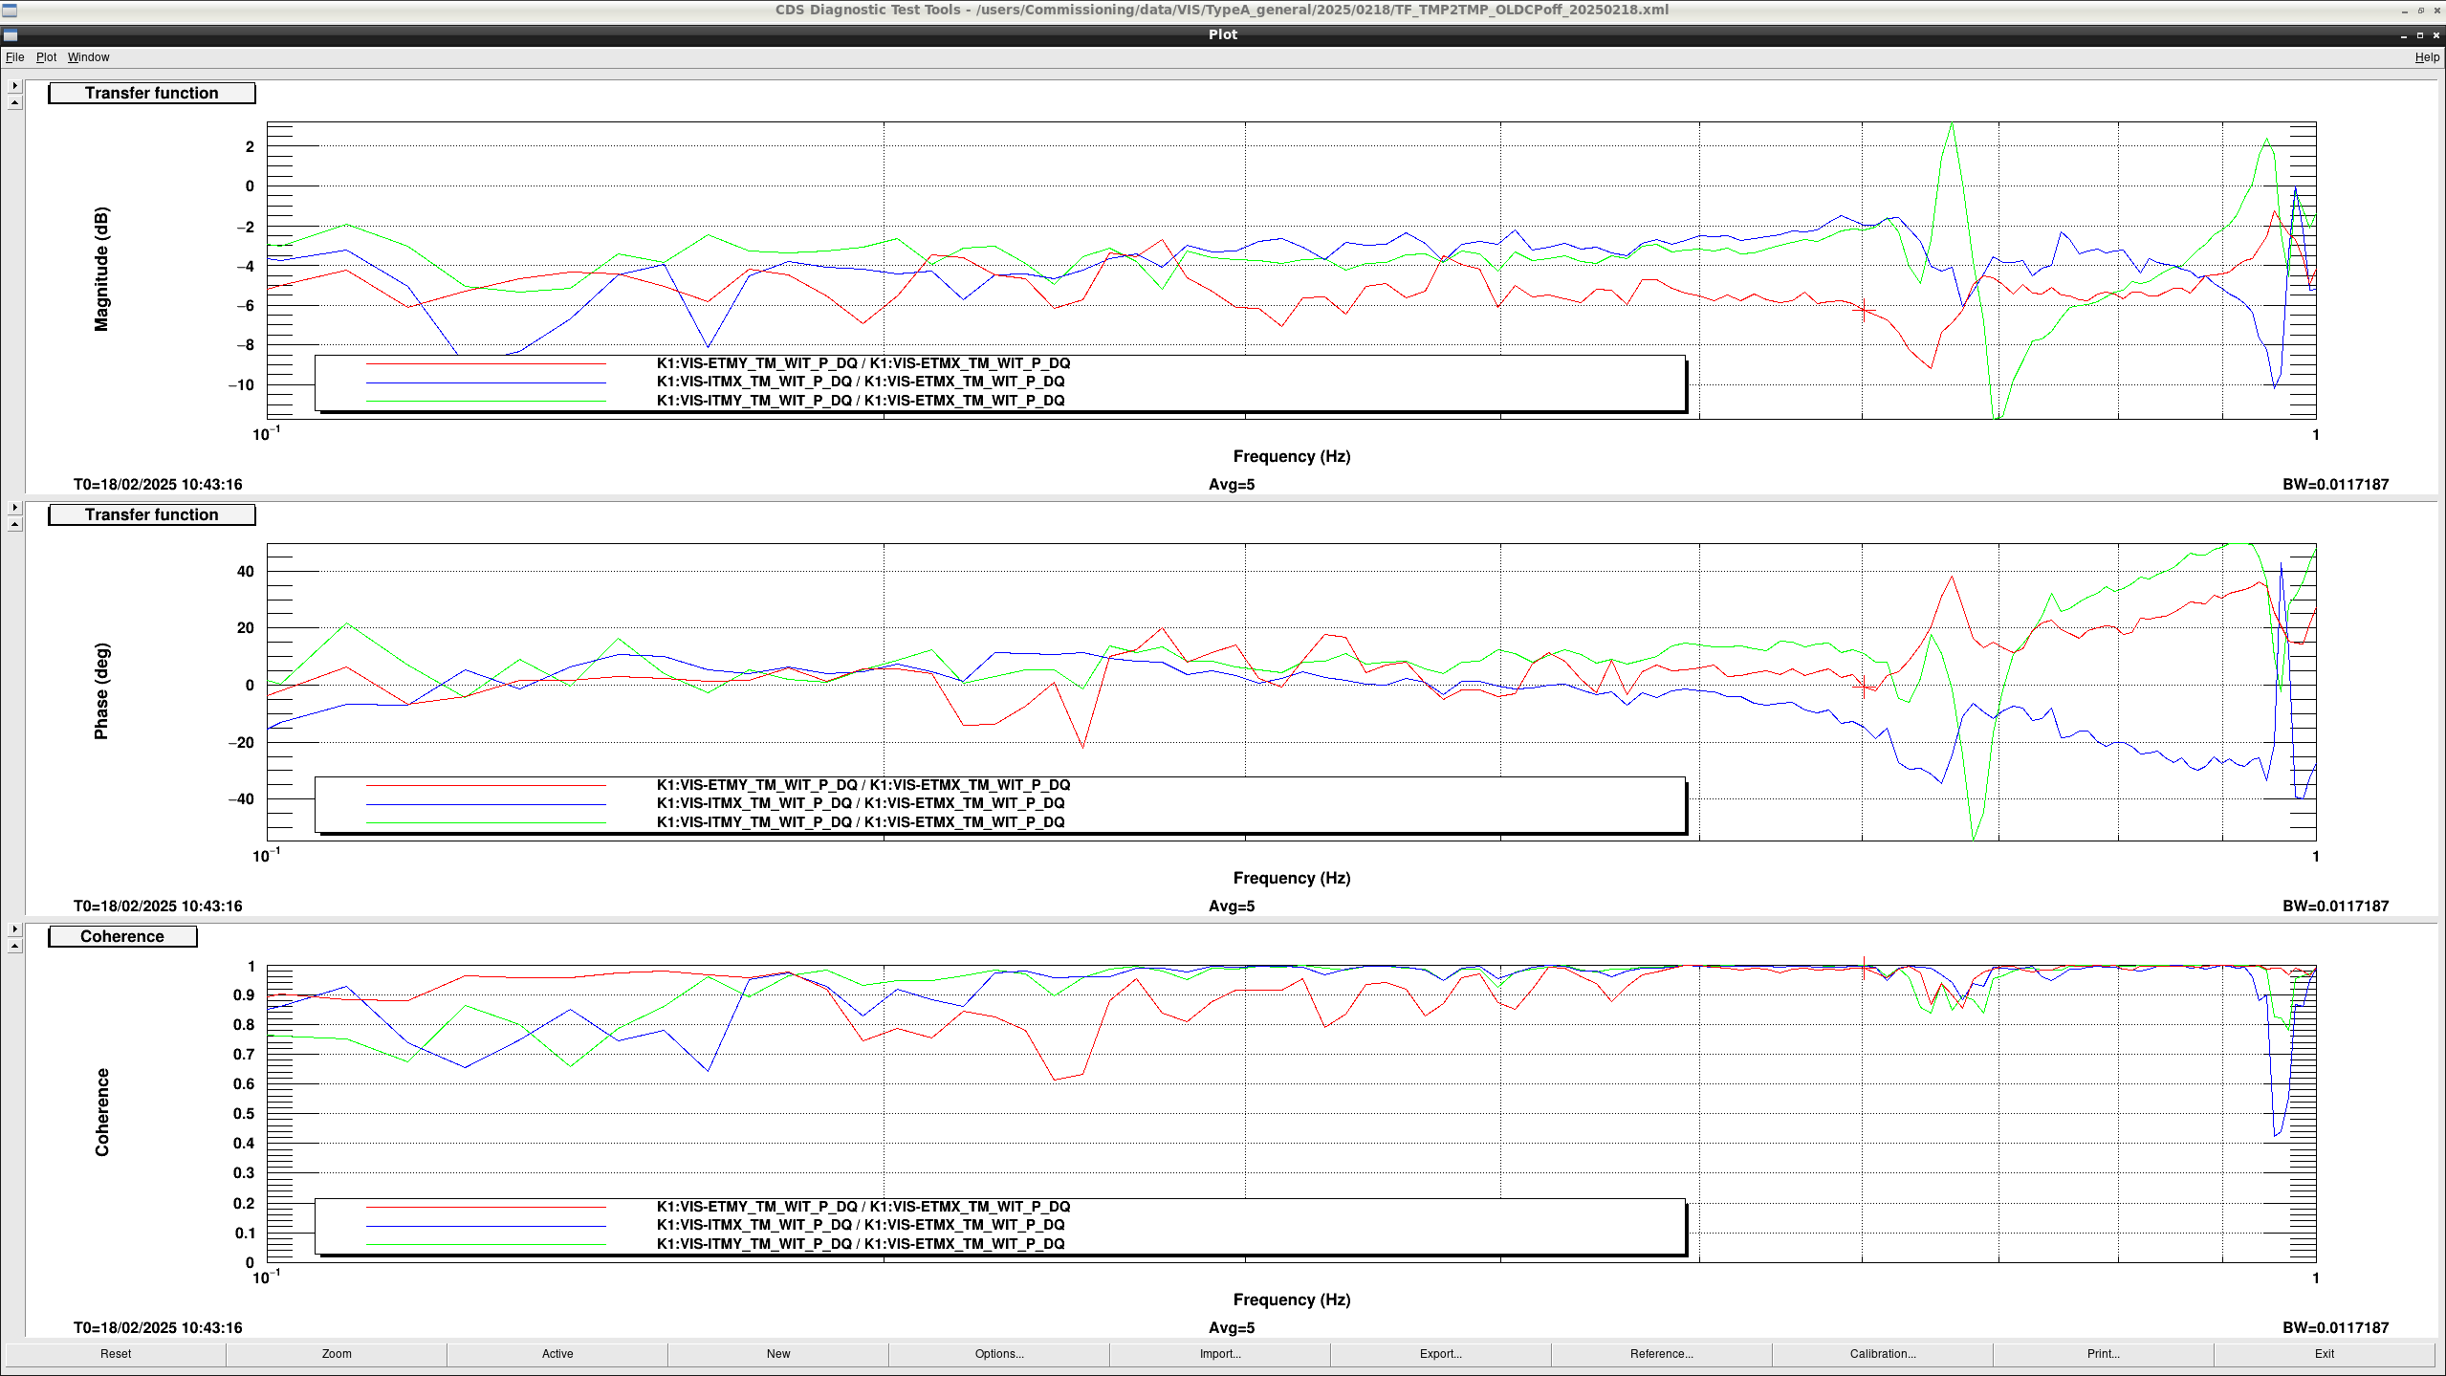This screenshot has height=1376, width=2446.
Task: Click ETMY/ETMX legend label in magnitude plot
Action: click(x=863, y=363)
